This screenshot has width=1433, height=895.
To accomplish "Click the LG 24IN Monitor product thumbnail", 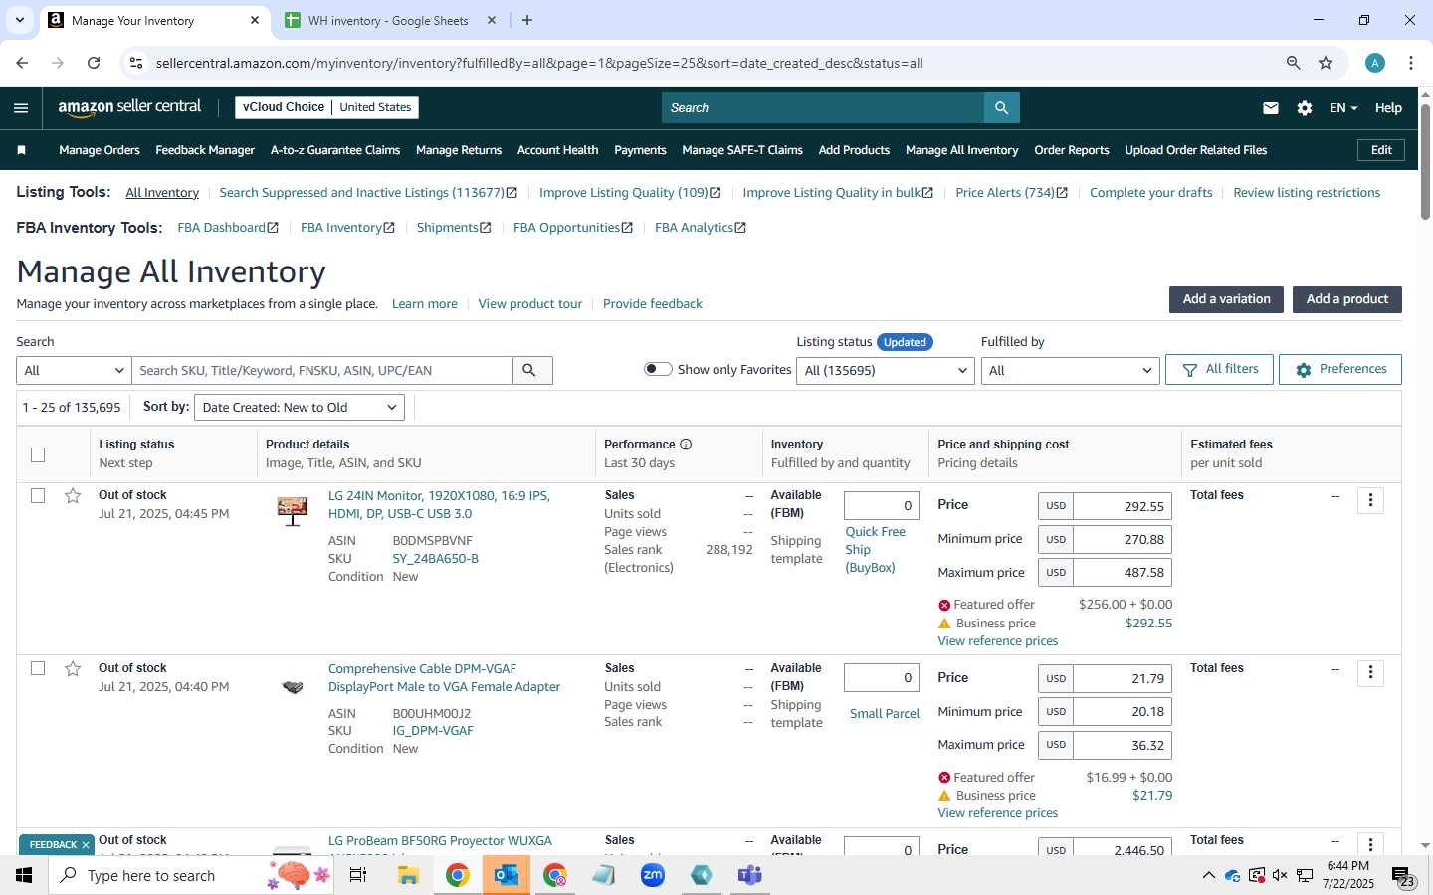I will click(x=292, y=511).
